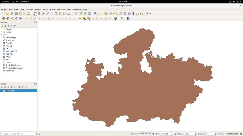Activate the Zoom Out magnifier tool
The width and height of the screenshot is (243, 136).
[47, 14]
